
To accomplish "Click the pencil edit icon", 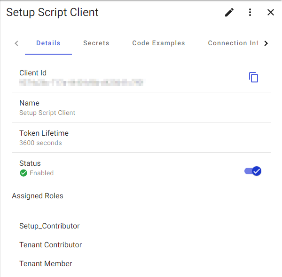I will tap(229, 12).
